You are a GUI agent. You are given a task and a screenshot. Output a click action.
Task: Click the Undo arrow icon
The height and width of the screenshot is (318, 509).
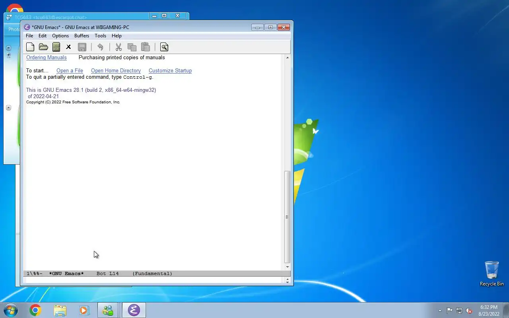100,47
